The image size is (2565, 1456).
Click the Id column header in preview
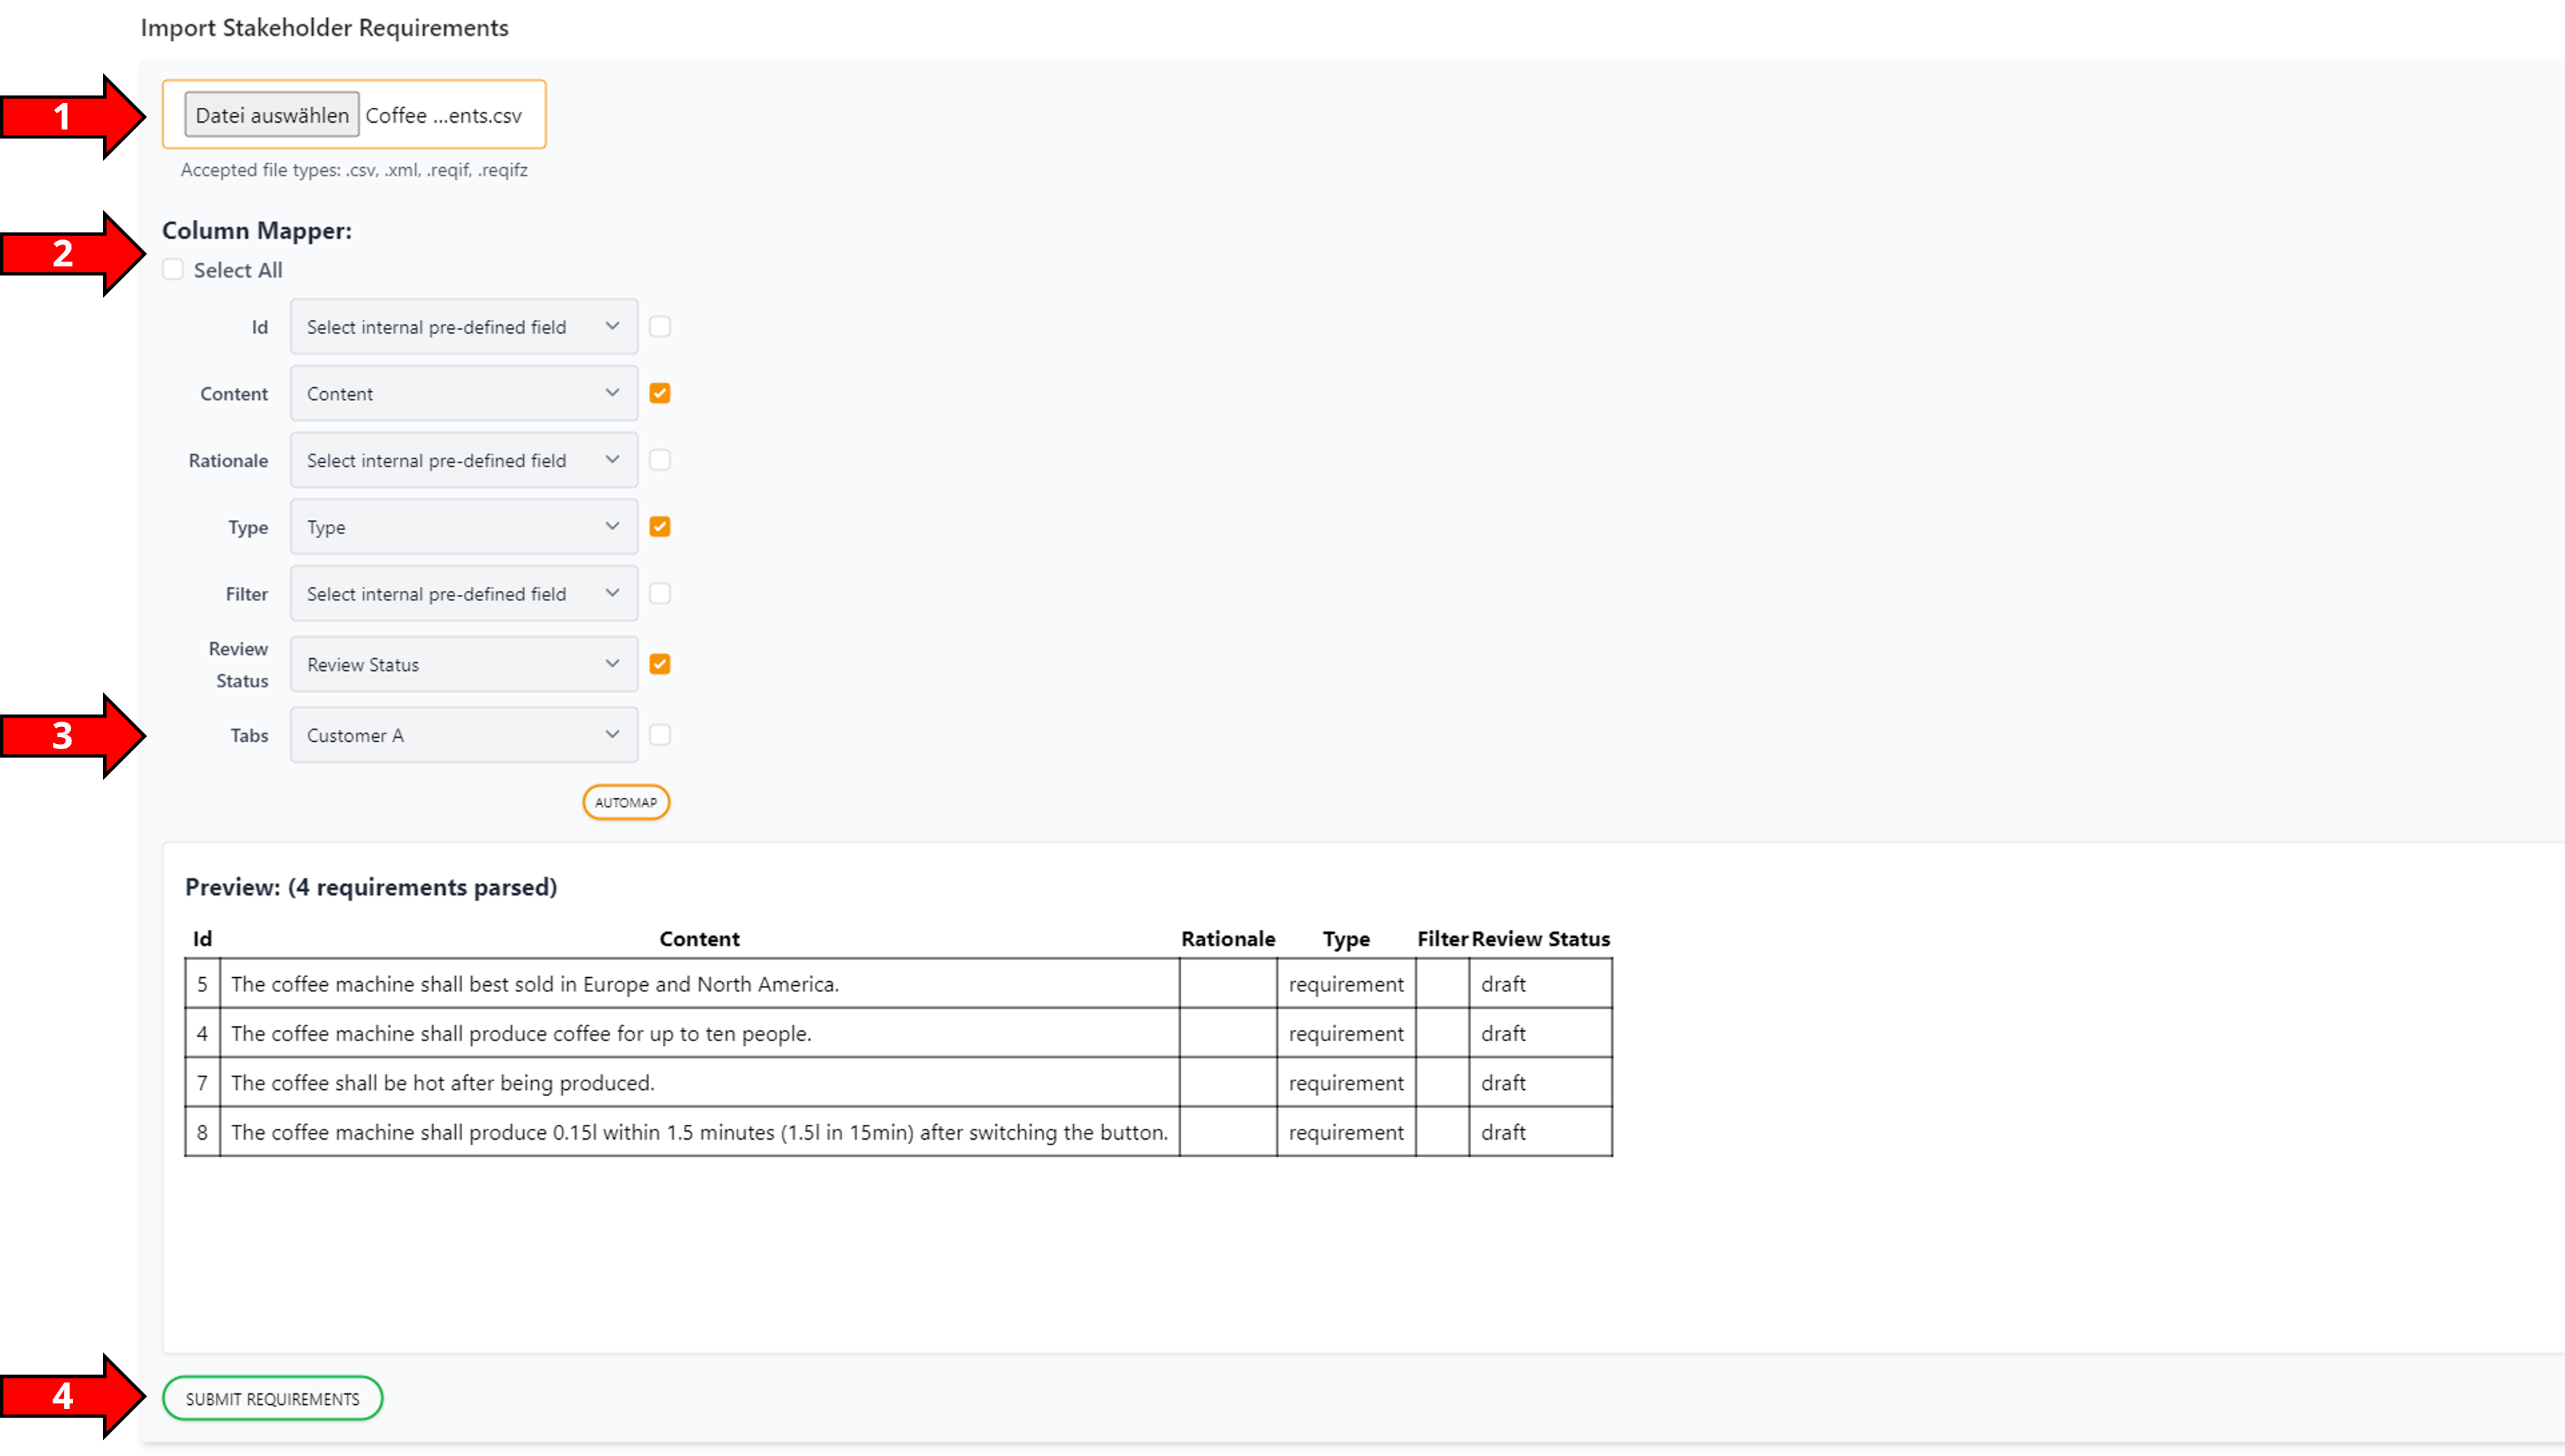(202, 939)
